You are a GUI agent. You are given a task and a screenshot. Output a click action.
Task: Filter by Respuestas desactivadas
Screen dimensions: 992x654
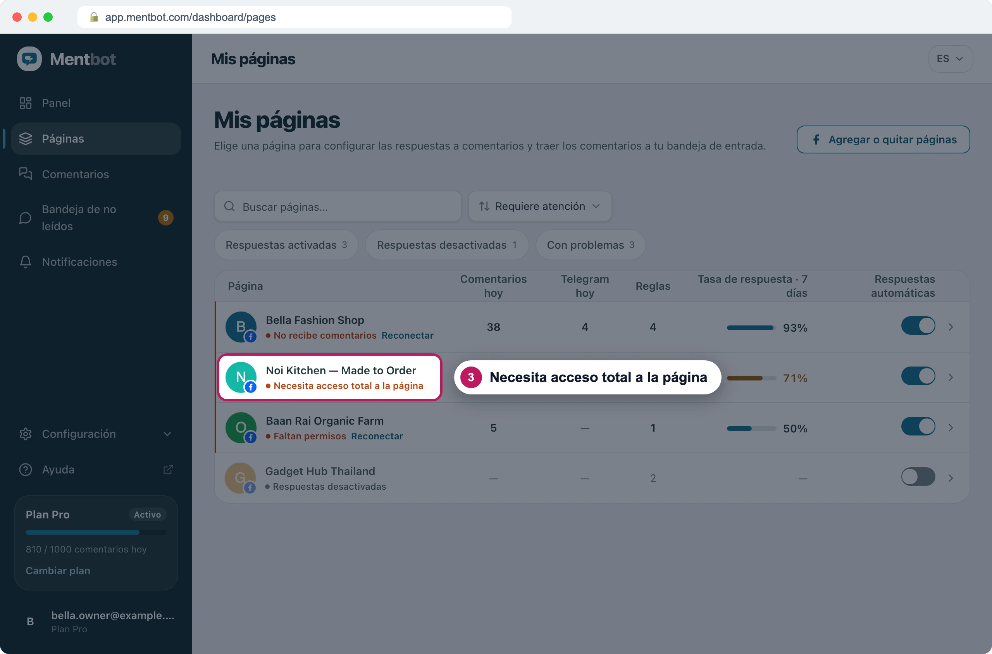click(447, 245)
